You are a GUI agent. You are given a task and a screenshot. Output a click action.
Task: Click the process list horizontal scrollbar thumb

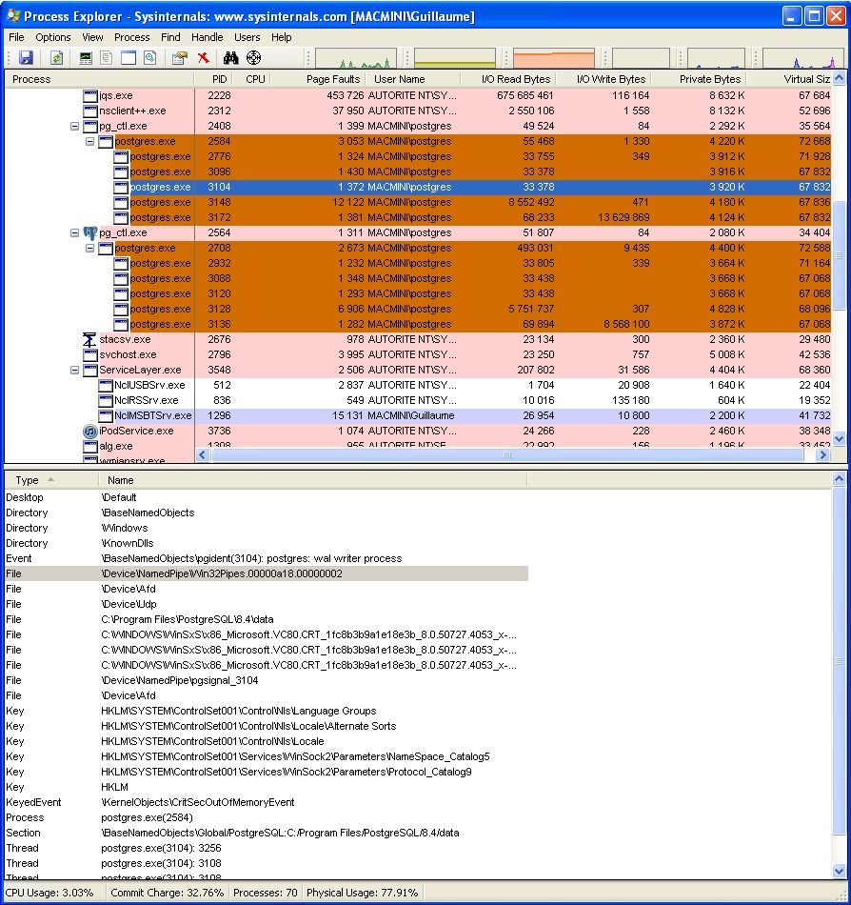point(507,454)
